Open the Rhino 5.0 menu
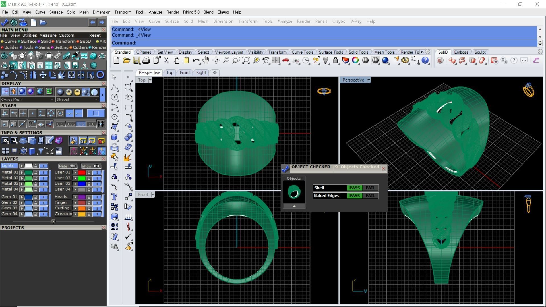546x307 pixels. tap(191, 12)
